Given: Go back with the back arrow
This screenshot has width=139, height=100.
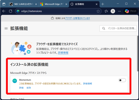Looking at the screenshot, I should click(x=4, y=11).
